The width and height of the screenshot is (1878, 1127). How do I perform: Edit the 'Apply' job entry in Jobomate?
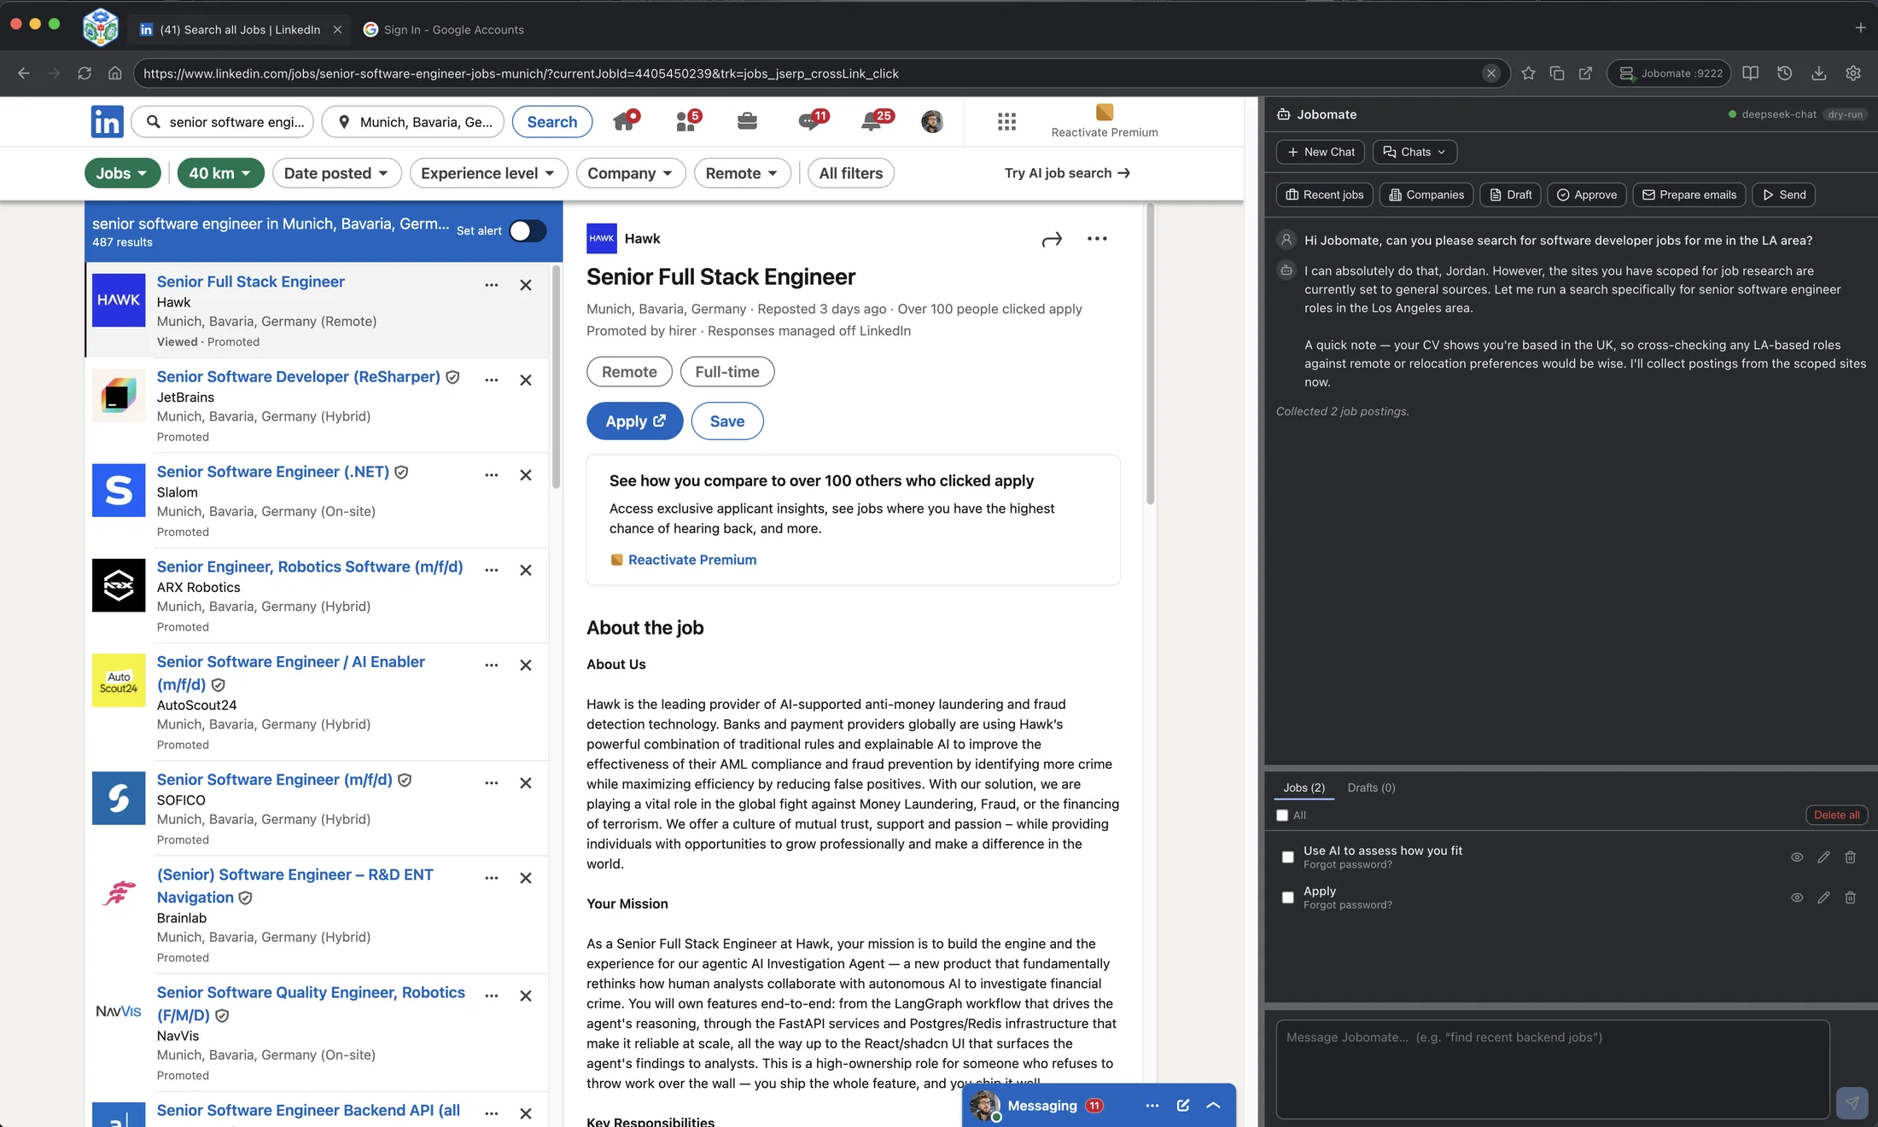tap(1823, 898)
